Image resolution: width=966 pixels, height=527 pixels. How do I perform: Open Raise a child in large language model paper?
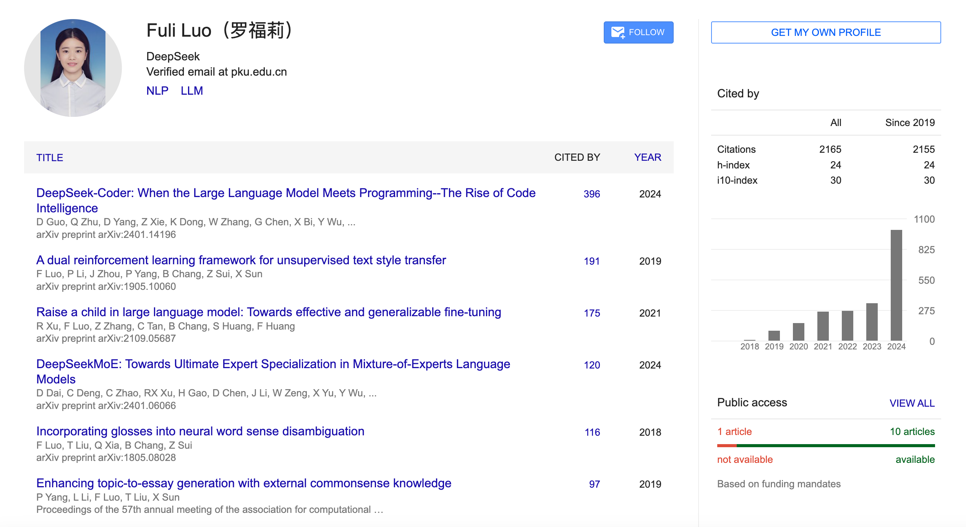coord(269,312)
